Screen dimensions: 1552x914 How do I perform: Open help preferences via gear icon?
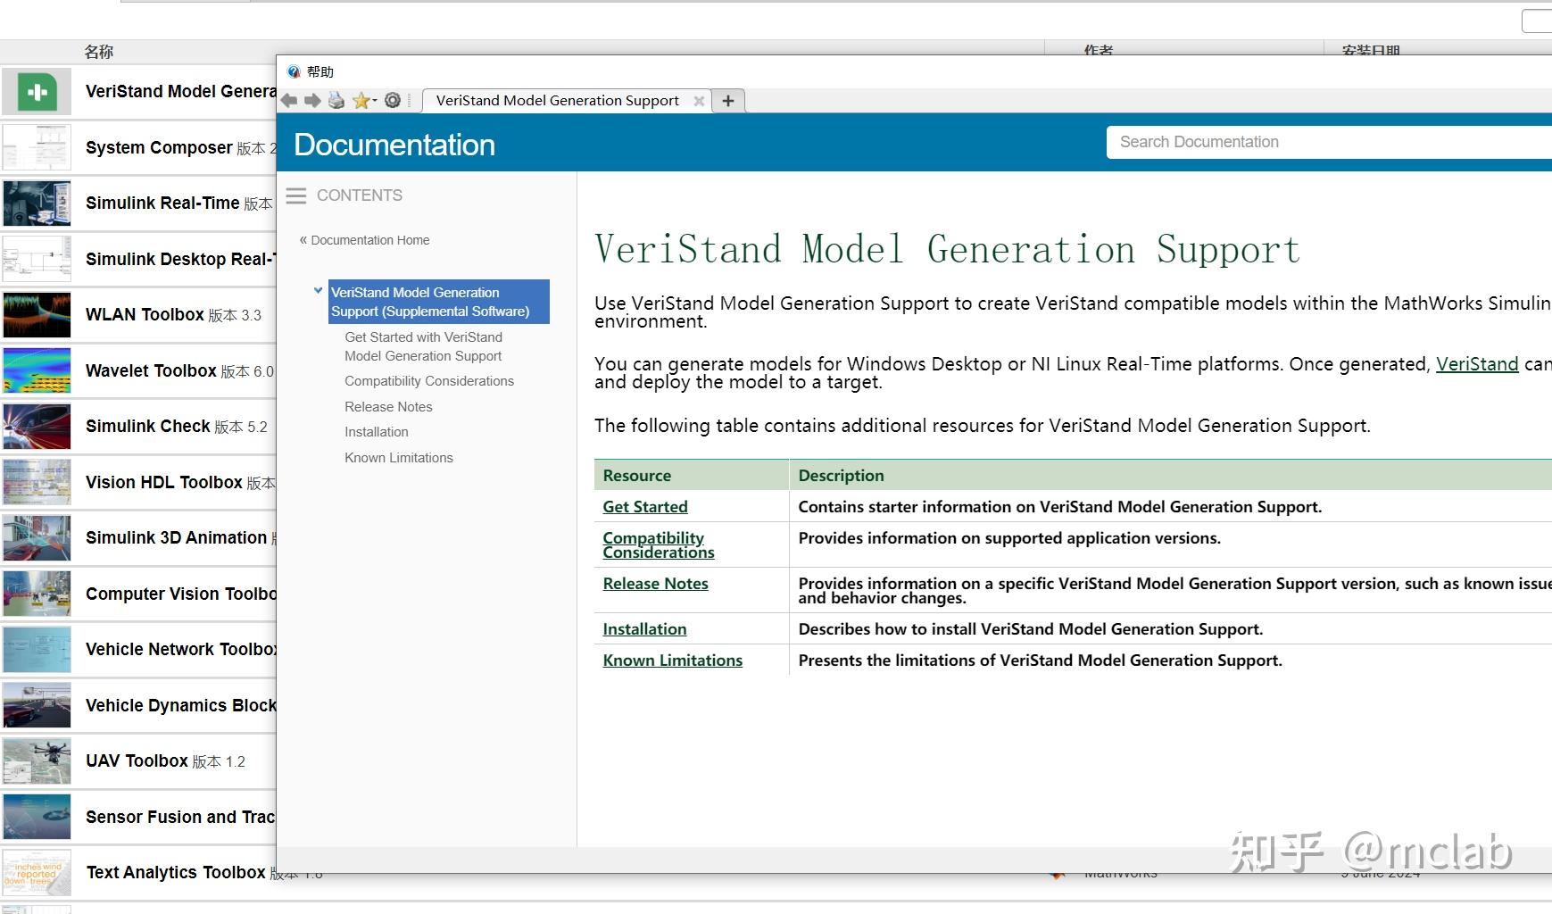(393, 101)
